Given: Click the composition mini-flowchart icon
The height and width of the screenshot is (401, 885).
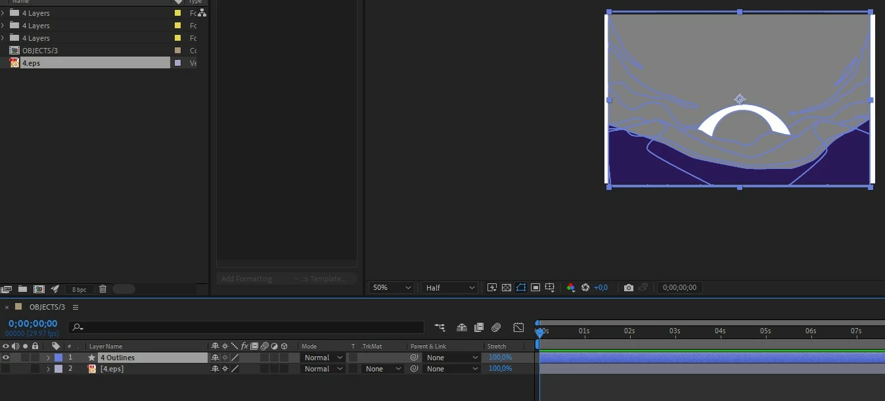Looking at the screenshot, I should tap(440, 327).
